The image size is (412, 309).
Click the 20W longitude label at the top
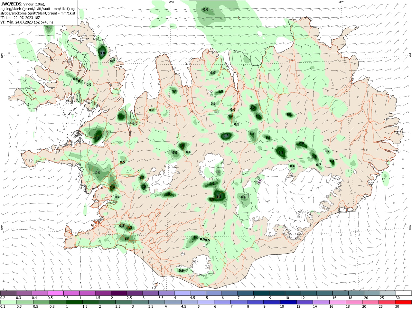171,2
